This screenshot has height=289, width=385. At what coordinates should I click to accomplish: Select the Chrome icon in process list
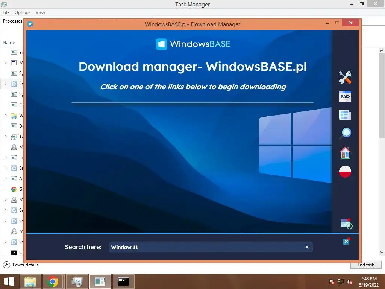click(x=14, y=189)
